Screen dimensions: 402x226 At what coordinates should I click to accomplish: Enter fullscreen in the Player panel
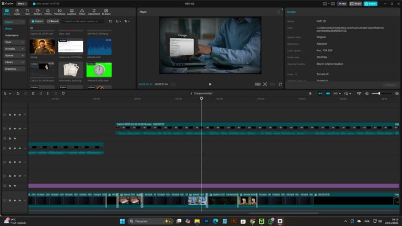280,84
